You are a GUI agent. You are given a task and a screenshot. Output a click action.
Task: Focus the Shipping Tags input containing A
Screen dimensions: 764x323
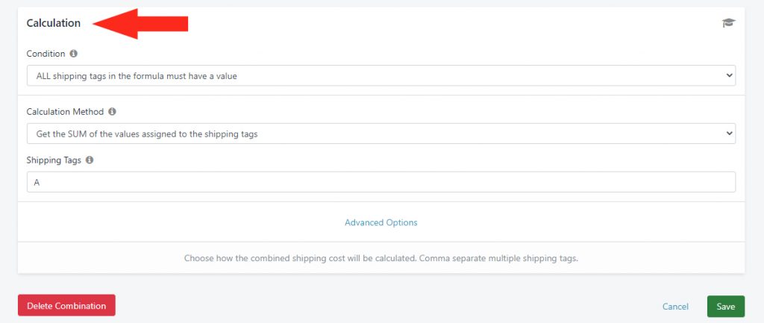pyautogui.click(x=381, y=182)
